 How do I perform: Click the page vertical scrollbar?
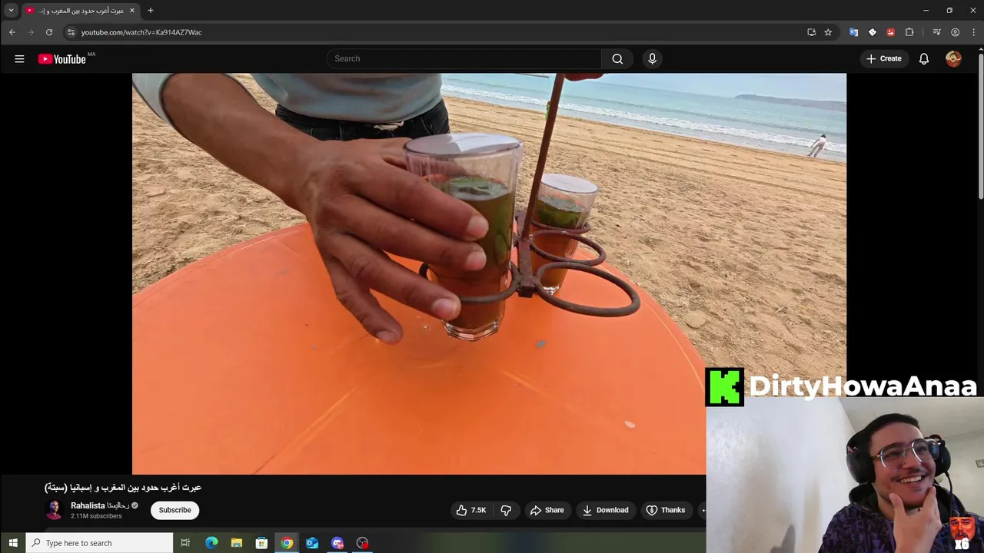coord(981,127)
